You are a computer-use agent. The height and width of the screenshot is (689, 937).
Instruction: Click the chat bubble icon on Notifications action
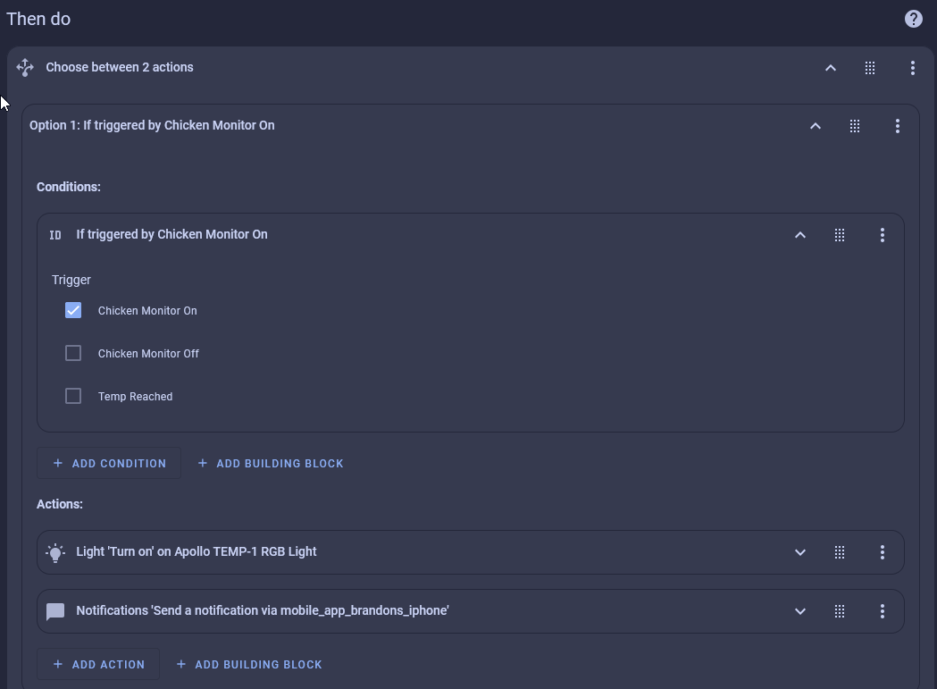(55, 611)
